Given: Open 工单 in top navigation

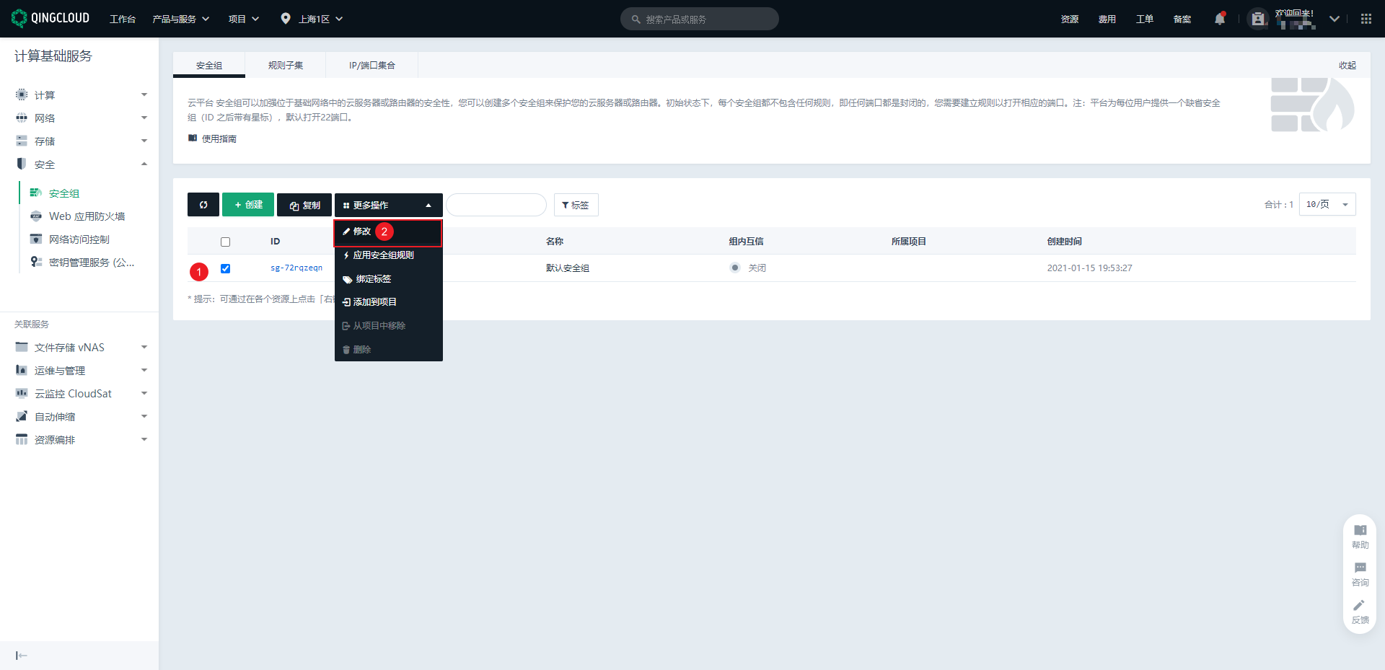Looking at the screenshot, I should point(1145,19).
